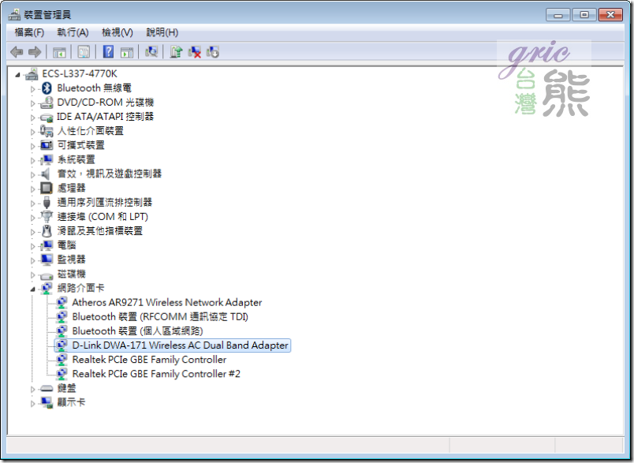Click the blue Help question mark icon
This screenshot has width=634, height=463.
tap(108, 52)
